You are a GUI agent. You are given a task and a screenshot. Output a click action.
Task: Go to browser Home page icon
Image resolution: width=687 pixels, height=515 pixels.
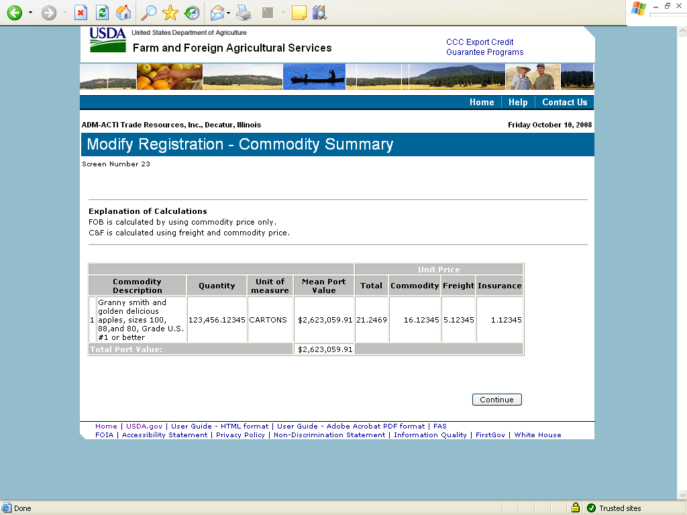[x=123, y=13]
